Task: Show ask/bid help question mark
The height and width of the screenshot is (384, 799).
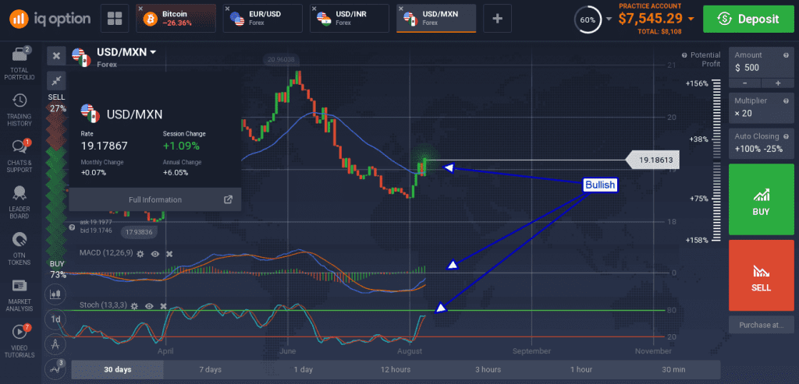Action: tap(73, 227)
